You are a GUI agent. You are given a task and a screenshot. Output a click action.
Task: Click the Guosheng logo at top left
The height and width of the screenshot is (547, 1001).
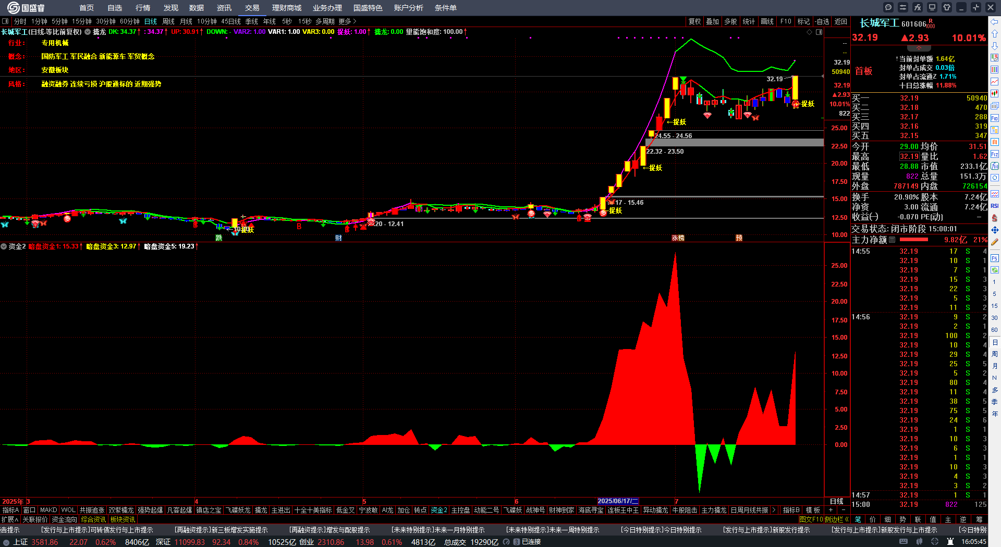pyautogui.click(x=26, y=8)
